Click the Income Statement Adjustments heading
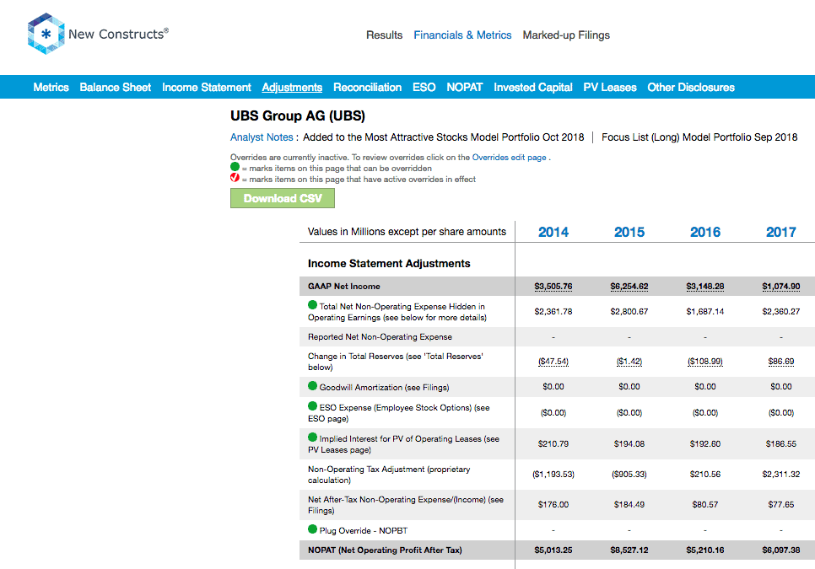Image resolution: width=815 pixels, height=569 pixels. pyautogui.click(x=389, y=264)
